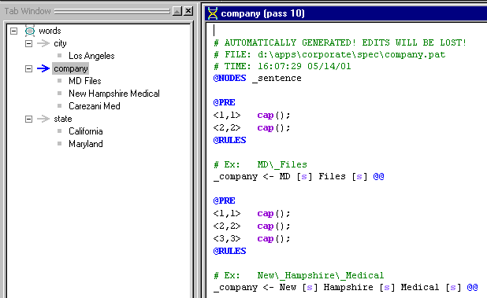The height and width of the screenshot is (298, 487).
Task: Click the FILE path comment line
Action: click(x=329, y=54)
